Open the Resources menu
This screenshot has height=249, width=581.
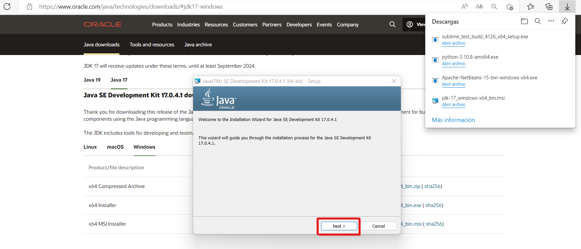[x=216, y=24]
